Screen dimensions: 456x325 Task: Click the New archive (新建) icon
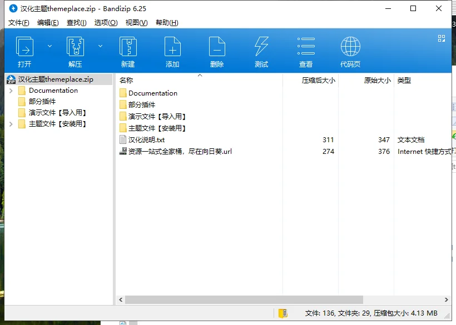[x=128, y=47]
